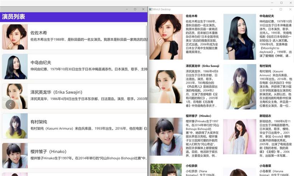Click 樱井雏子Hinako生于1997年 description in left list

pyautogui.click(x=89, y=158)
